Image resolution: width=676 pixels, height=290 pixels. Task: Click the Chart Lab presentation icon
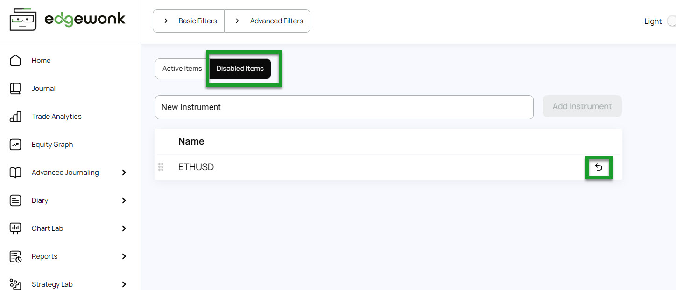[15, 228]
